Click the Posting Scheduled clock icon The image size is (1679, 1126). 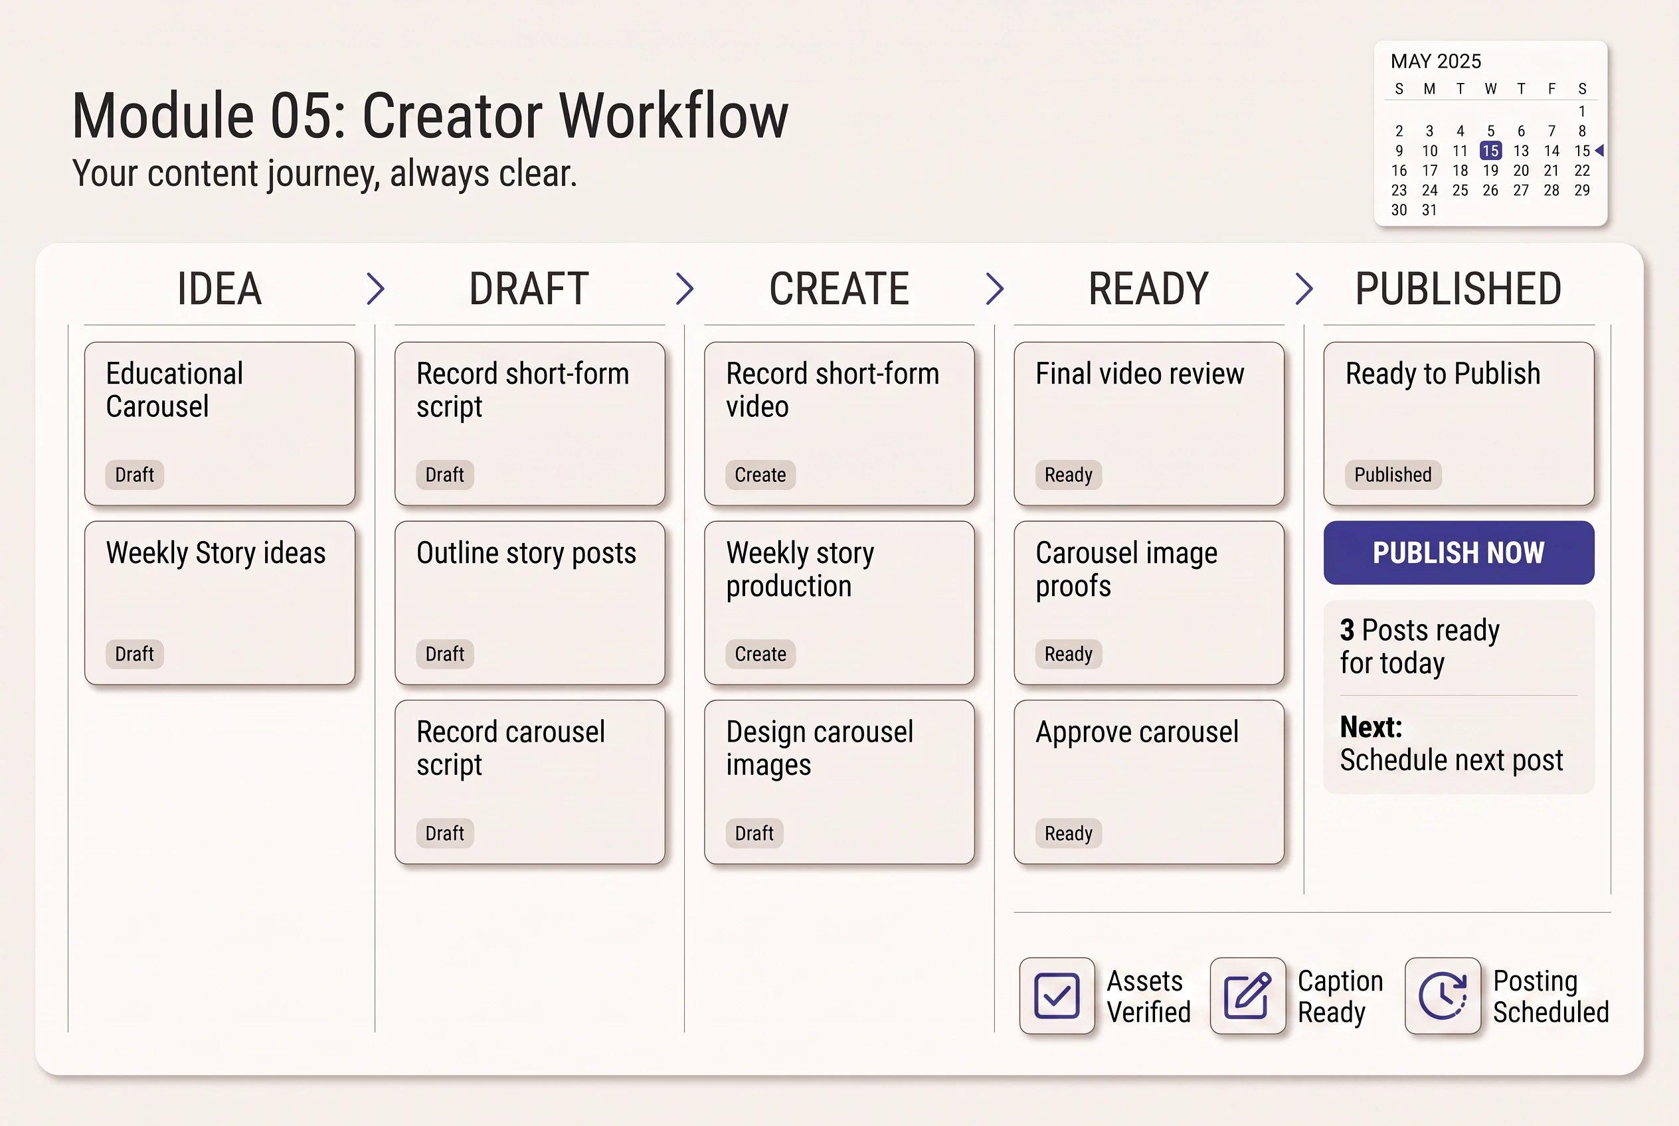[1443, 995]
